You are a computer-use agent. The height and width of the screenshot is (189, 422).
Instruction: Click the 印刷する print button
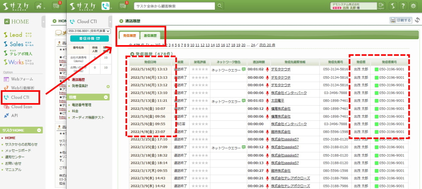coord(401,20)
